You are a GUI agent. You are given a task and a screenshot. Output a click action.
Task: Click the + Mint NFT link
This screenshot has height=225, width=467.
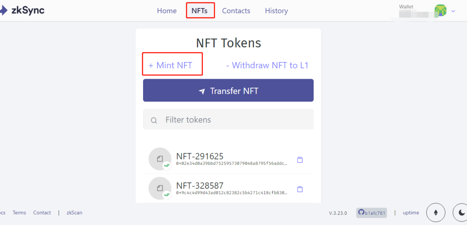coord(170,65)
